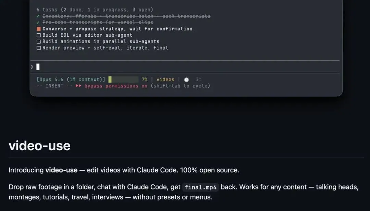Image resolution: width=370 pixels, height=211 pixels.
Task: Click the white block cursor in prompt
Action: point(38,67)
